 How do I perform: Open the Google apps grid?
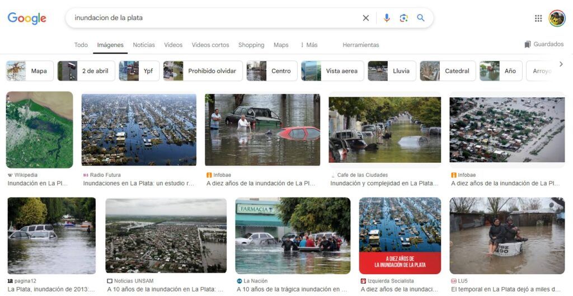coord(538,18)
